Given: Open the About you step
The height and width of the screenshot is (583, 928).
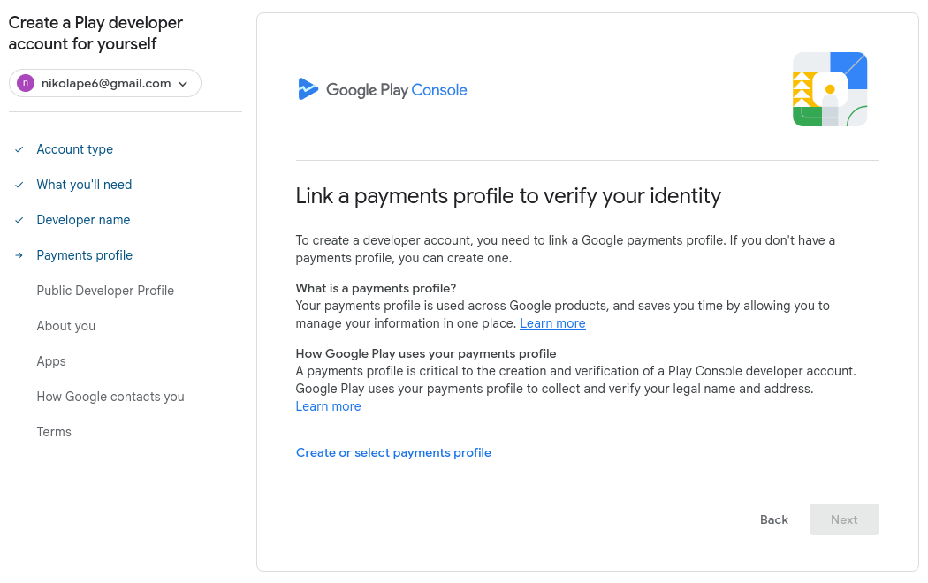Looking at the screenshot, I should [66, 326].
